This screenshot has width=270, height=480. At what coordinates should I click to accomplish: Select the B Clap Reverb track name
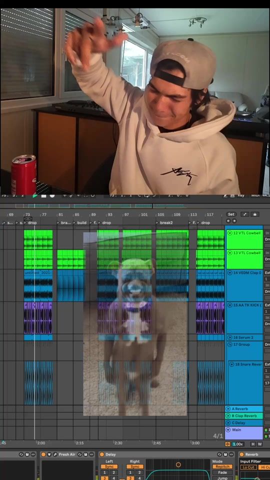(244, 415)
